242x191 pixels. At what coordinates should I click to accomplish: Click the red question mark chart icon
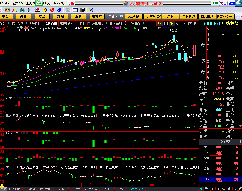point(38,10)
